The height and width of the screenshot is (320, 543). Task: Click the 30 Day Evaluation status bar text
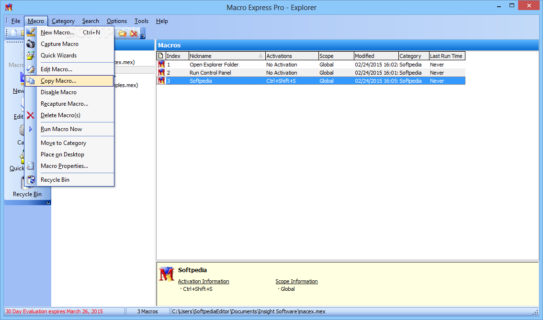[x=54, y=311]
